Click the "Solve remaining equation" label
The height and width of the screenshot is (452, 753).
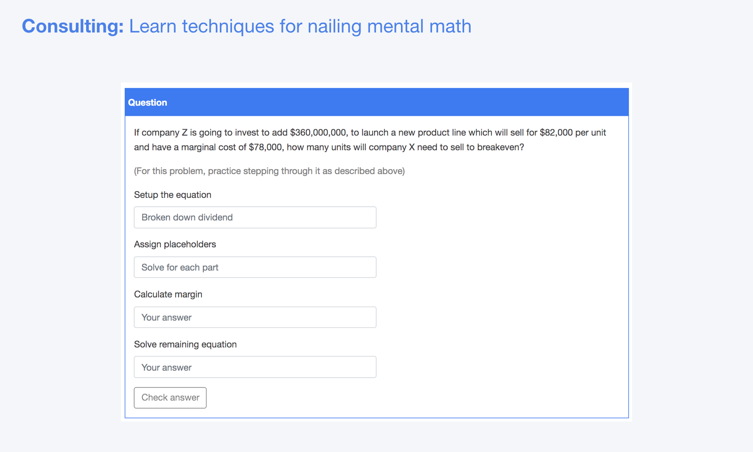tap(185, 344)
